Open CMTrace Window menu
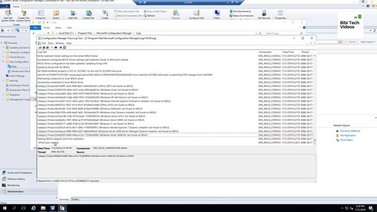Viewport: 377px width, 212px height. point(60,43)
